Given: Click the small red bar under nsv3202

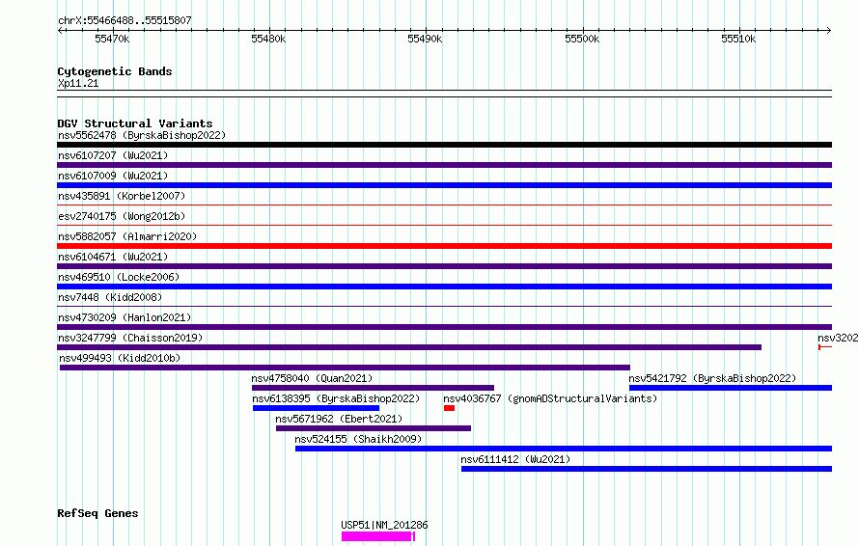Looking at the screenshot, I should pos(825,347).
